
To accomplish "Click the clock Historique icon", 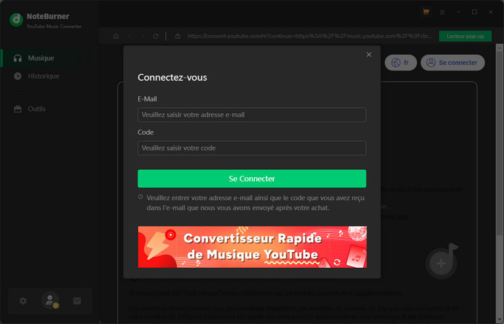I will point(18,76).
